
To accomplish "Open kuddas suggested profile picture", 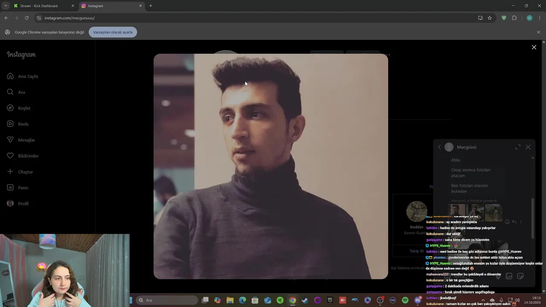I will click(x=417, y=211).
